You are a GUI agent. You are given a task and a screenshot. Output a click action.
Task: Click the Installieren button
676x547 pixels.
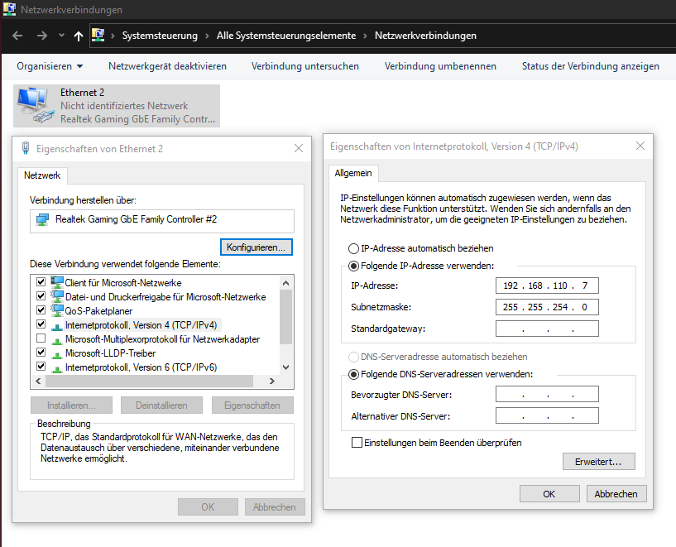(x=71, y=405)
